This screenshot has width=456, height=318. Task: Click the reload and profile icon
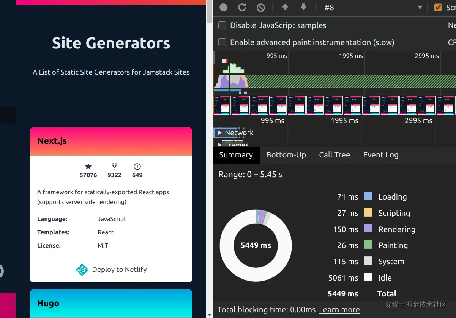coord(242,8)
